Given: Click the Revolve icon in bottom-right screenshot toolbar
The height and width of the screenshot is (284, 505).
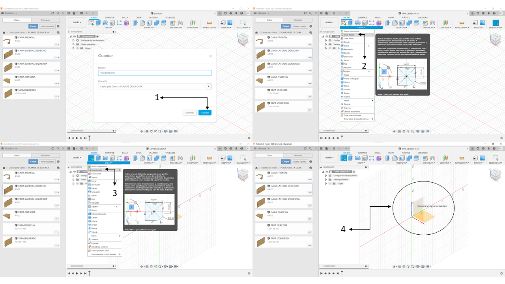Looking at the screenshot, I should click(x=358, y=158).
